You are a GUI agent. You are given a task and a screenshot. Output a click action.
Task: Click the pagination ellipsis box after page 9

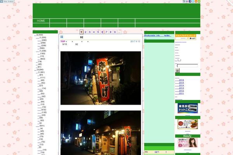tap(119, 32)
